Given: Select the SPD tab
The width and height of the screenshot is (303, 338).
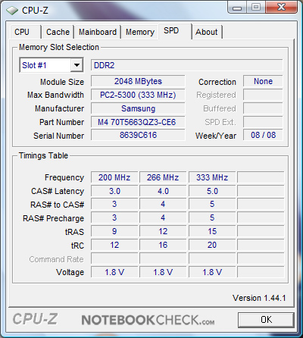Looking at the screenshot, I should (x=175, y=31).
